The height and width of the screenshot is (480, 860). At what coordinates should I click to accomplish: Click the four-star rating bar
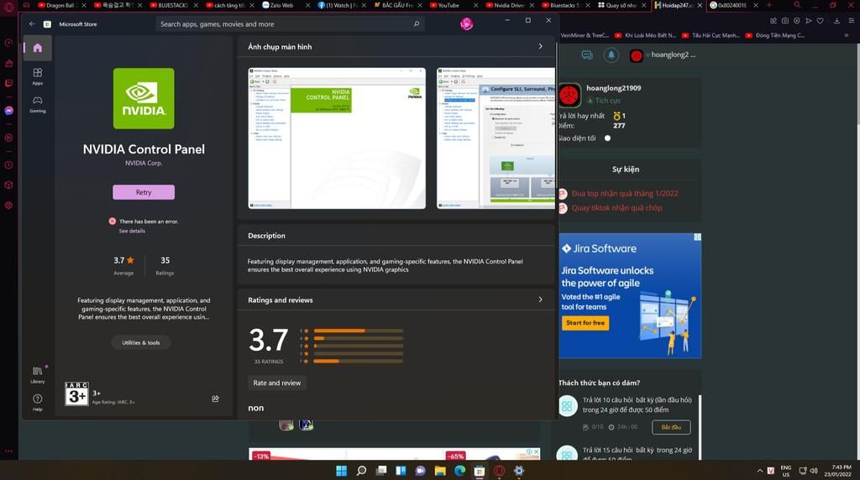pyautogui.click(x=358, y=338)
